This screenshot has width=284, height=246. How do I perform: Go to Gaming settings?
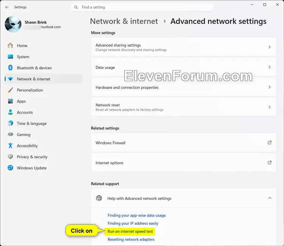tap(44, 135)
